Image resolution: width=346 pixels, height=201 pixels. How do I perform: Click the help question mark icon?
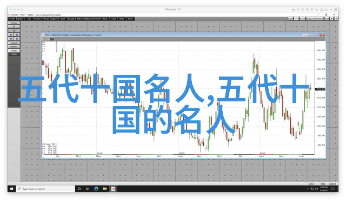(x=336, y=19)
